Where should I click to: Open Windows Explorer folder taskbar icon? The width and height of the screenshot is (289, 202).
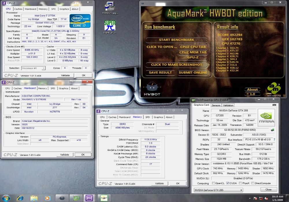click(x=34, y=198)
